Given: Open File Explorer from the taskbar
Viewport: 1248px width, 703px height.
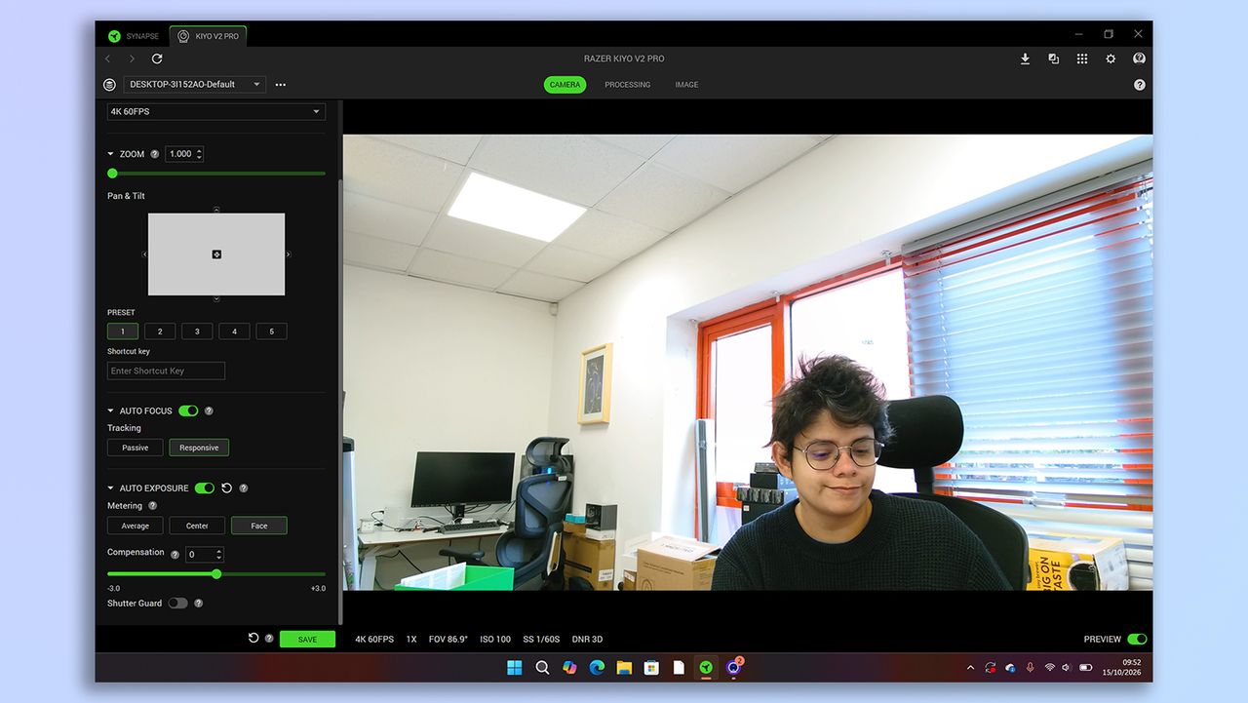Looking at the screenshot, I should (624, 668).
